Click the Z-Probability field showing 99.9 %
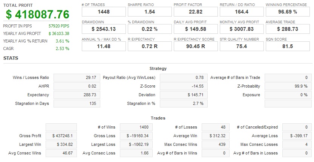The width and height of the screenshot is (314, 162). pos(288,86)
